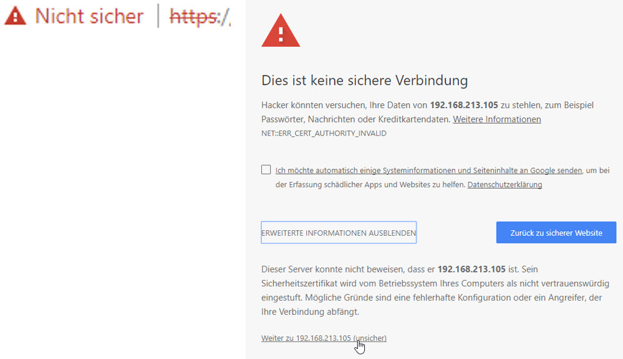The height and width of the screenshot is (359, 623).
Task: Click the red warning icon beside Nicht sicher
Action: point(15,16)
